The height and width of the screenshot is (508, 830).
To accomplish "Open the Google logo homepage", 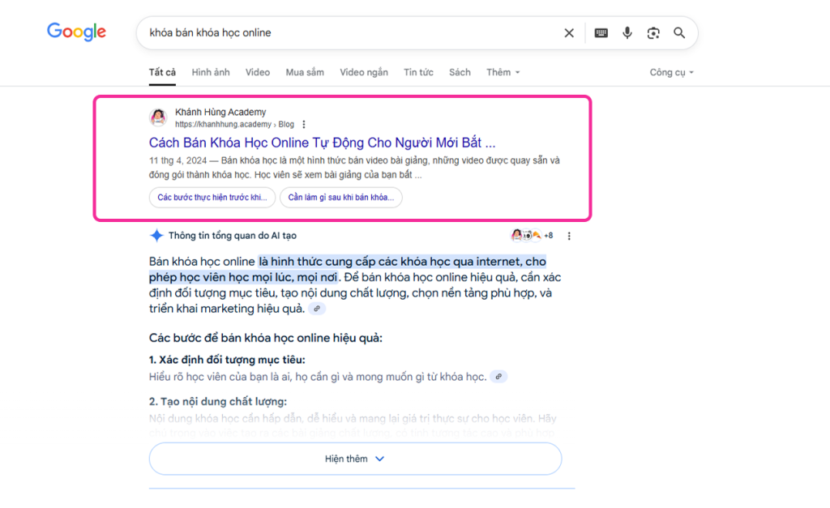I will [77, 32].
